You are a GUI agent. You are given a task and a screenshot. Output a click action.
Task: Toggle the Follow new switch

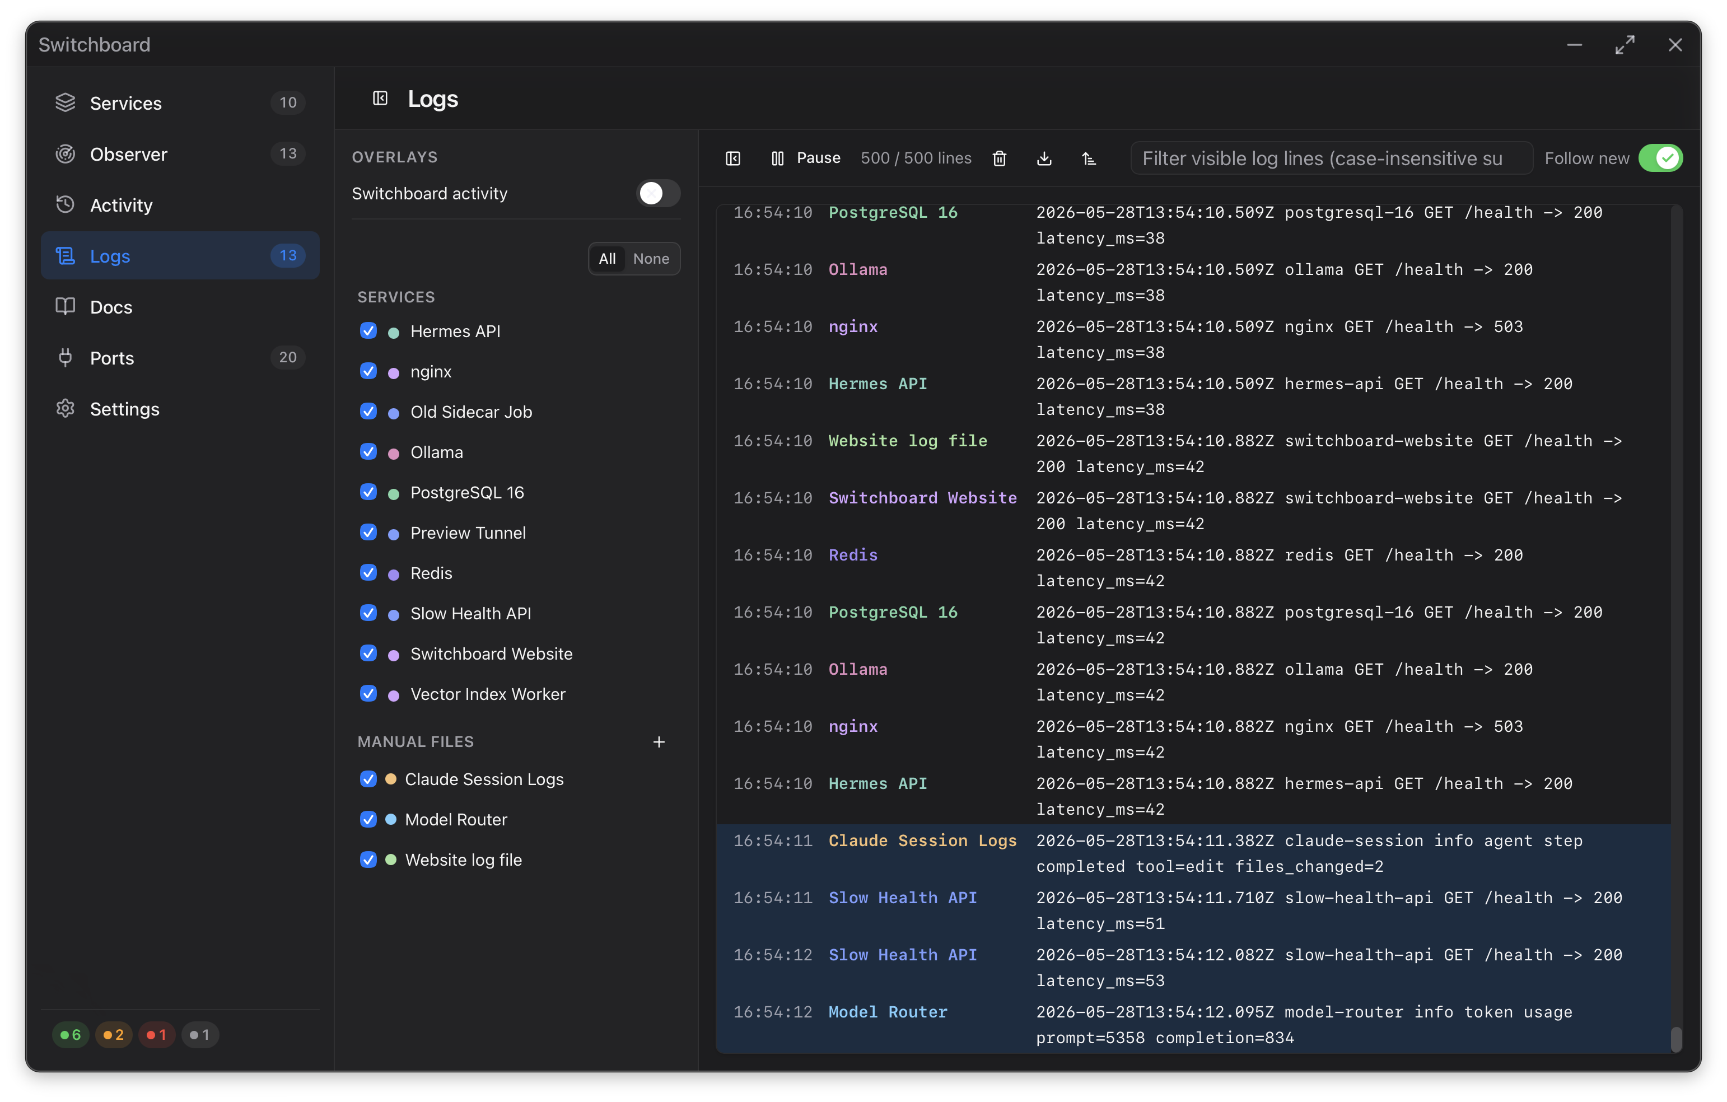tap(1660, 158)
